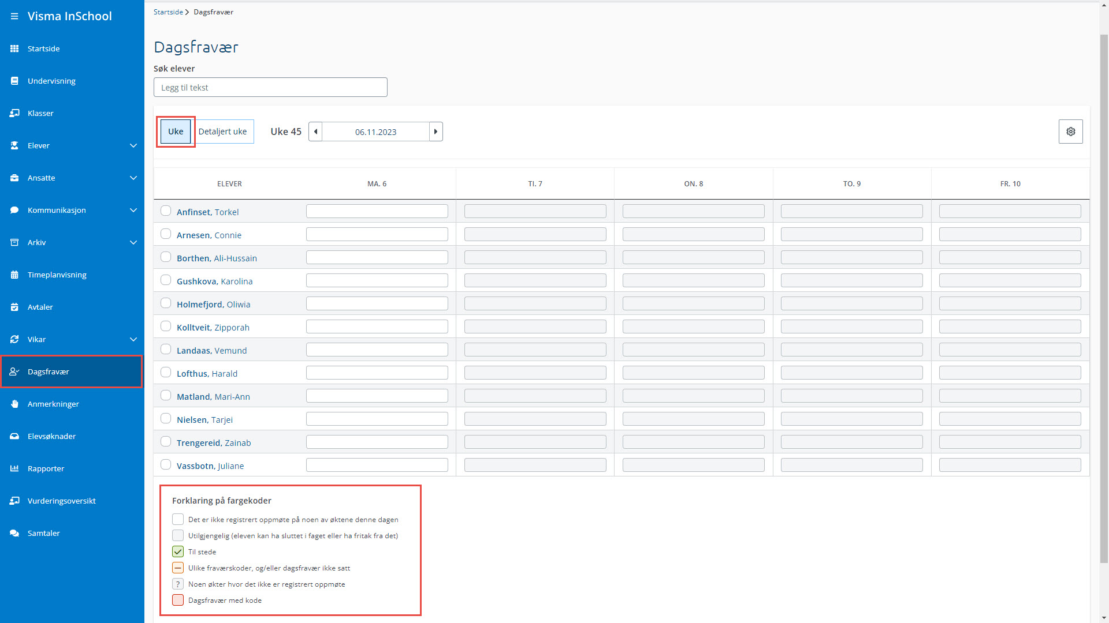The height and width of the screenshot is (623, 1109).
Task: Select checkbox for Borthen, Ali-Hussain
Action: click(166, 257)
